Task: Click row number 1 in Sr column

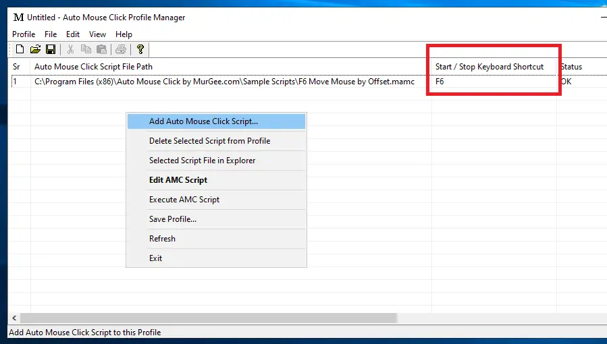Action: coord(16,82)
